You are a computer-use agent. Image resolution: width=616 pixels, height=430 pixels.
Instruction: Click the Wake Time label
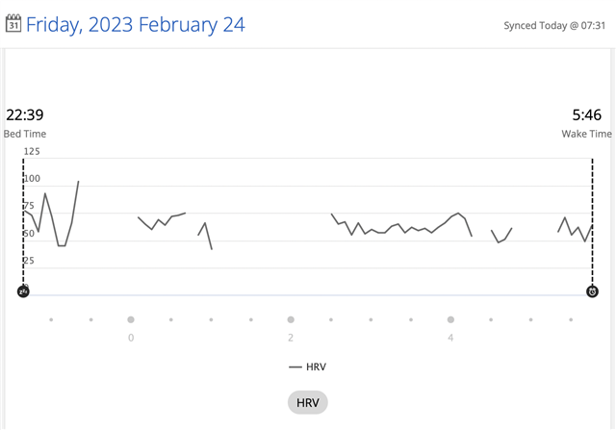point(586,134)
